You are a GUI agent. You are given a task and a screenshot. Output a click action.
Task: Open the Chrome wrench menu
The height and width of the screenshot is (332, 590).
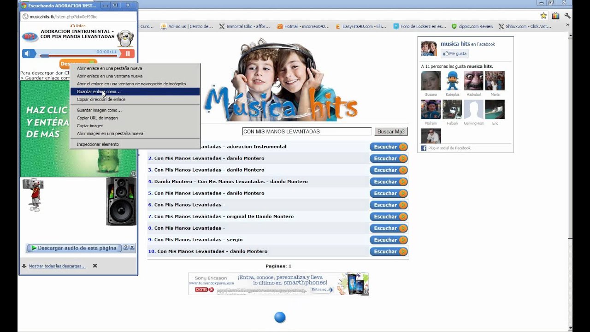pyautogui.click(x=566, y=16)
